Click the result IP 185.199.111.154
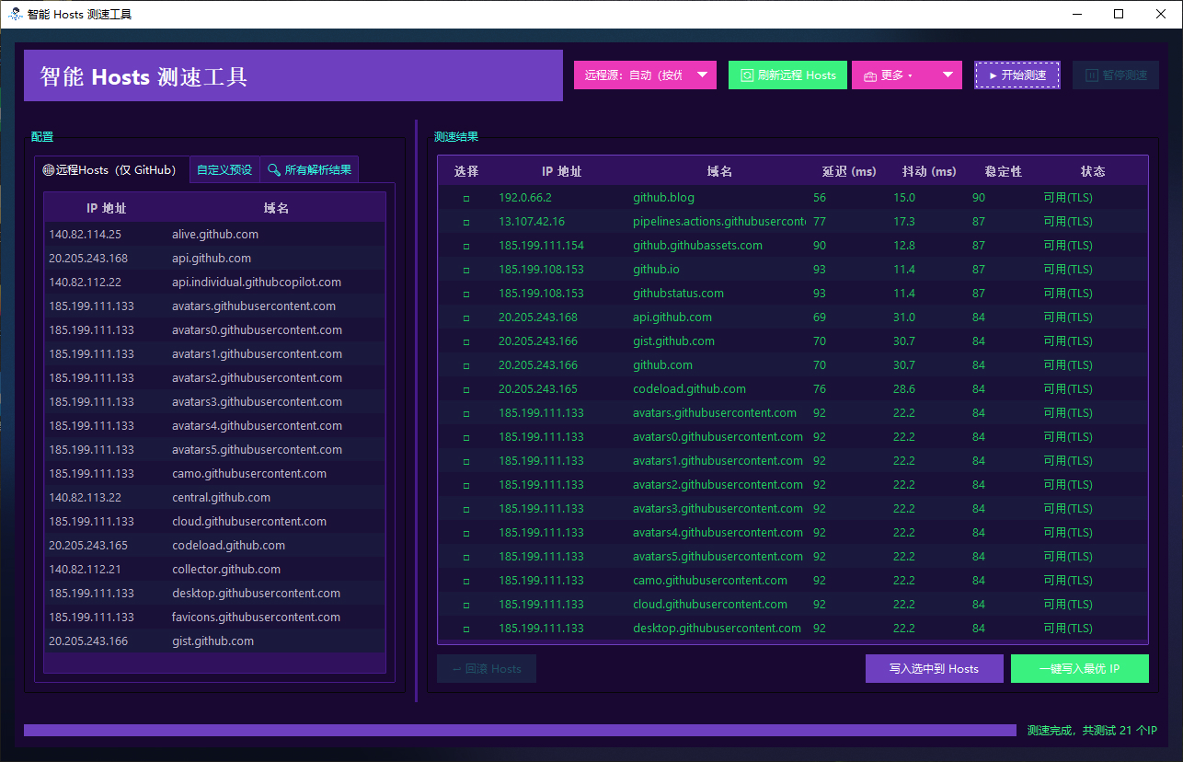Viewport: 1183px width, 762px height. pyautogui.click(x=541, y=246)
